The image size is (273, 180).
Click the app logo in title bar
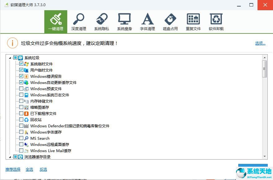(7, 5)
